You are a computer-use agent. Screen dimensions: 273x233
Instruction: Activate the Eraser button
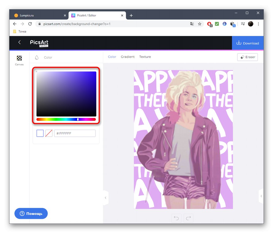pos(247,57)
